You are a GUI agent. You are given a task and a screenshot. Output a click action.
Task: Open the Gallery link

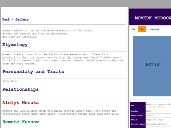tap(22, 19)
